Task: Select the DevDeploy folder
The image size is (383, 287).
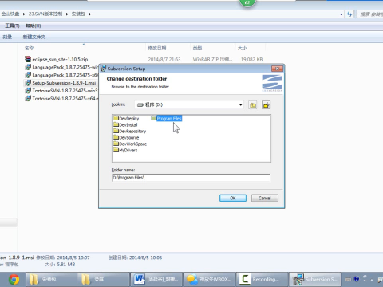Action: click(x=126, y=118)
